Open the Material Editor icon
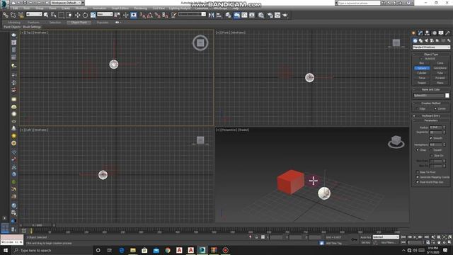453x255 pixels. click(261, 15)
